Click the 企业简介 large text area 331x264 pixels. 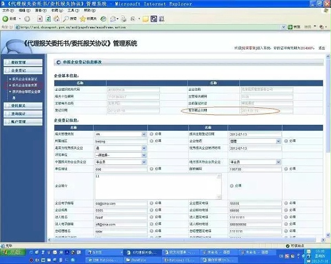point(158,186)
